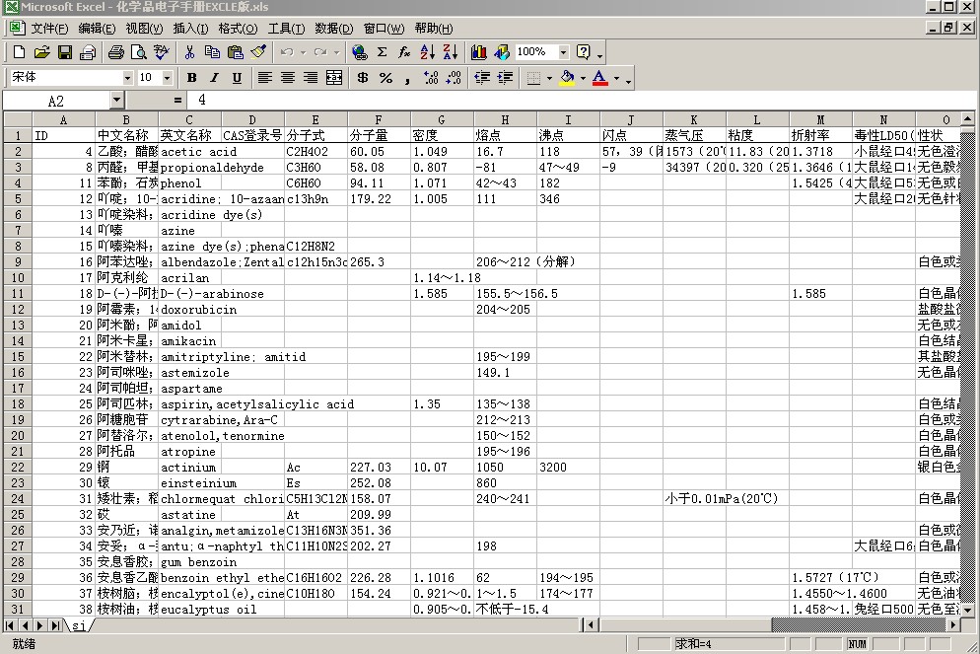This screenshot has width=980, height=654.
Task: Click the Merge and Center icon
Action: (x=334, y=78)
